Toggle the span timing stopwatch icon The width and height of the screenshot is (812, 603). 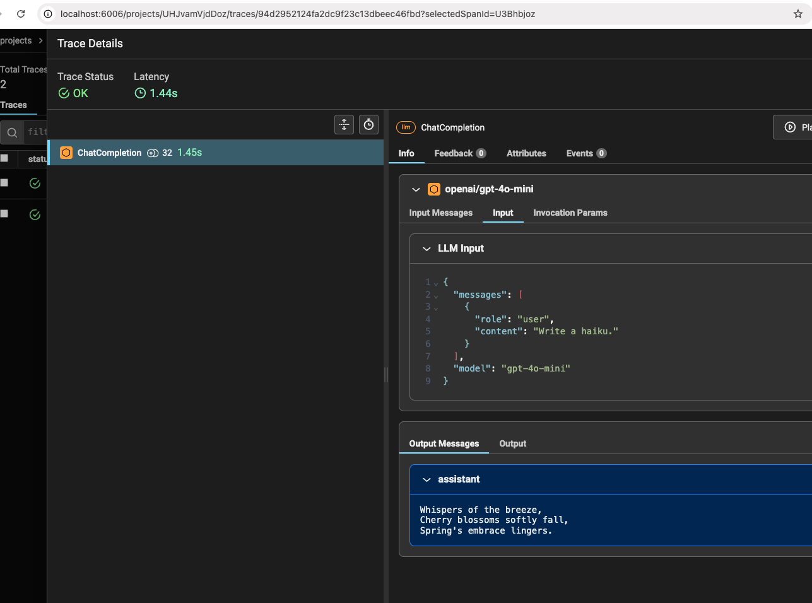pyautogui.click(x=368, y=125)
